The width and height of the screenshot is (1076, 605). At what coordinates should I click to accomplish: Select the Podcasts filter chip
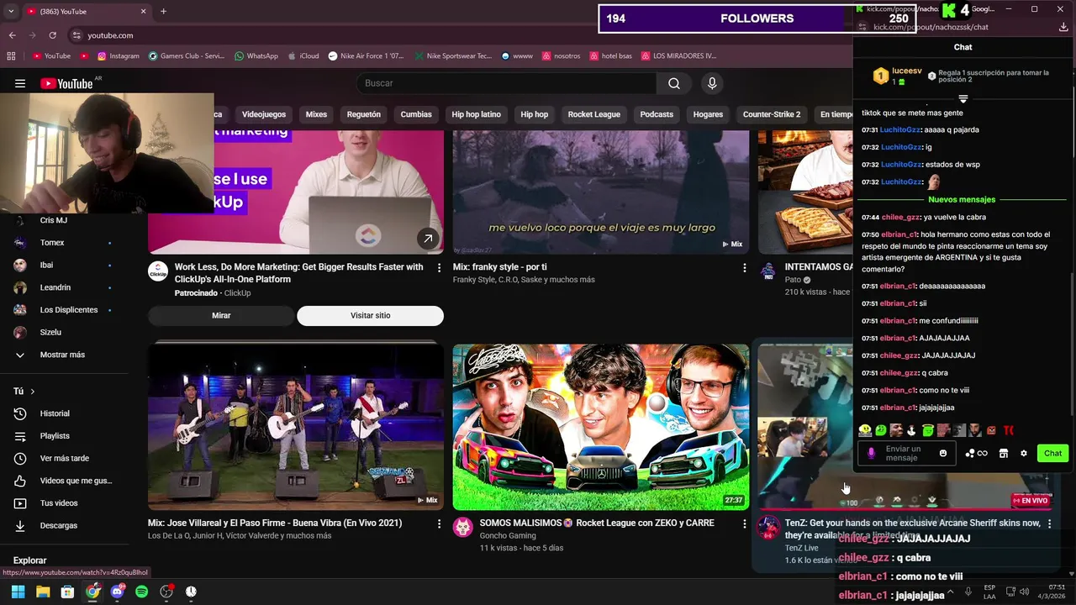coord(657,114)
